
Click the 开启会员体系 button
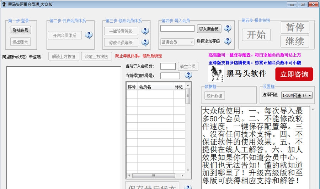(65, 35)
